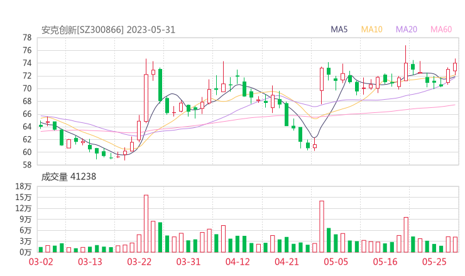This screenshot has width=465, height=276.
Task: Click the 18万 volume axis label
Action: pyautogui.click(x=23, y=186)
